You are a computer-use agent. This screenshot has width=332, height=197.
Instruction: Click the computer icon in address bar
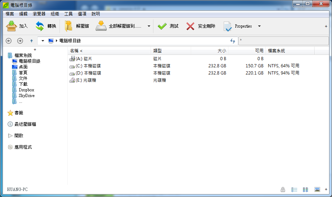point(51,41)
